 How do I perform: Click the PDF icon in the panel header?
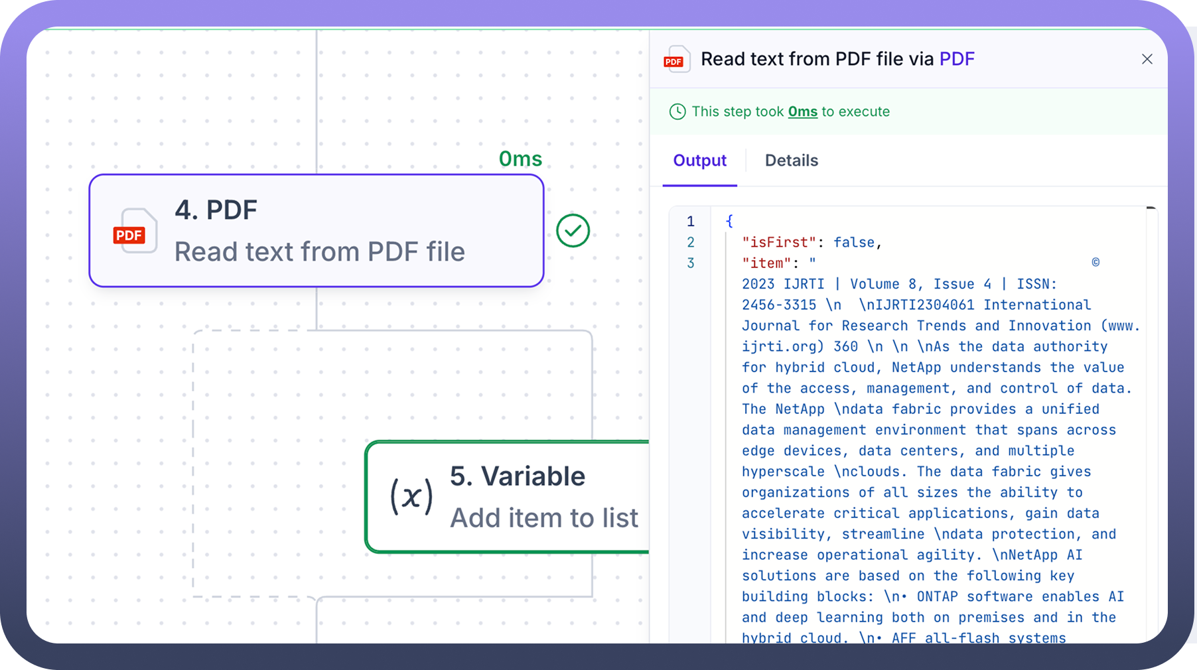[675, 60]
